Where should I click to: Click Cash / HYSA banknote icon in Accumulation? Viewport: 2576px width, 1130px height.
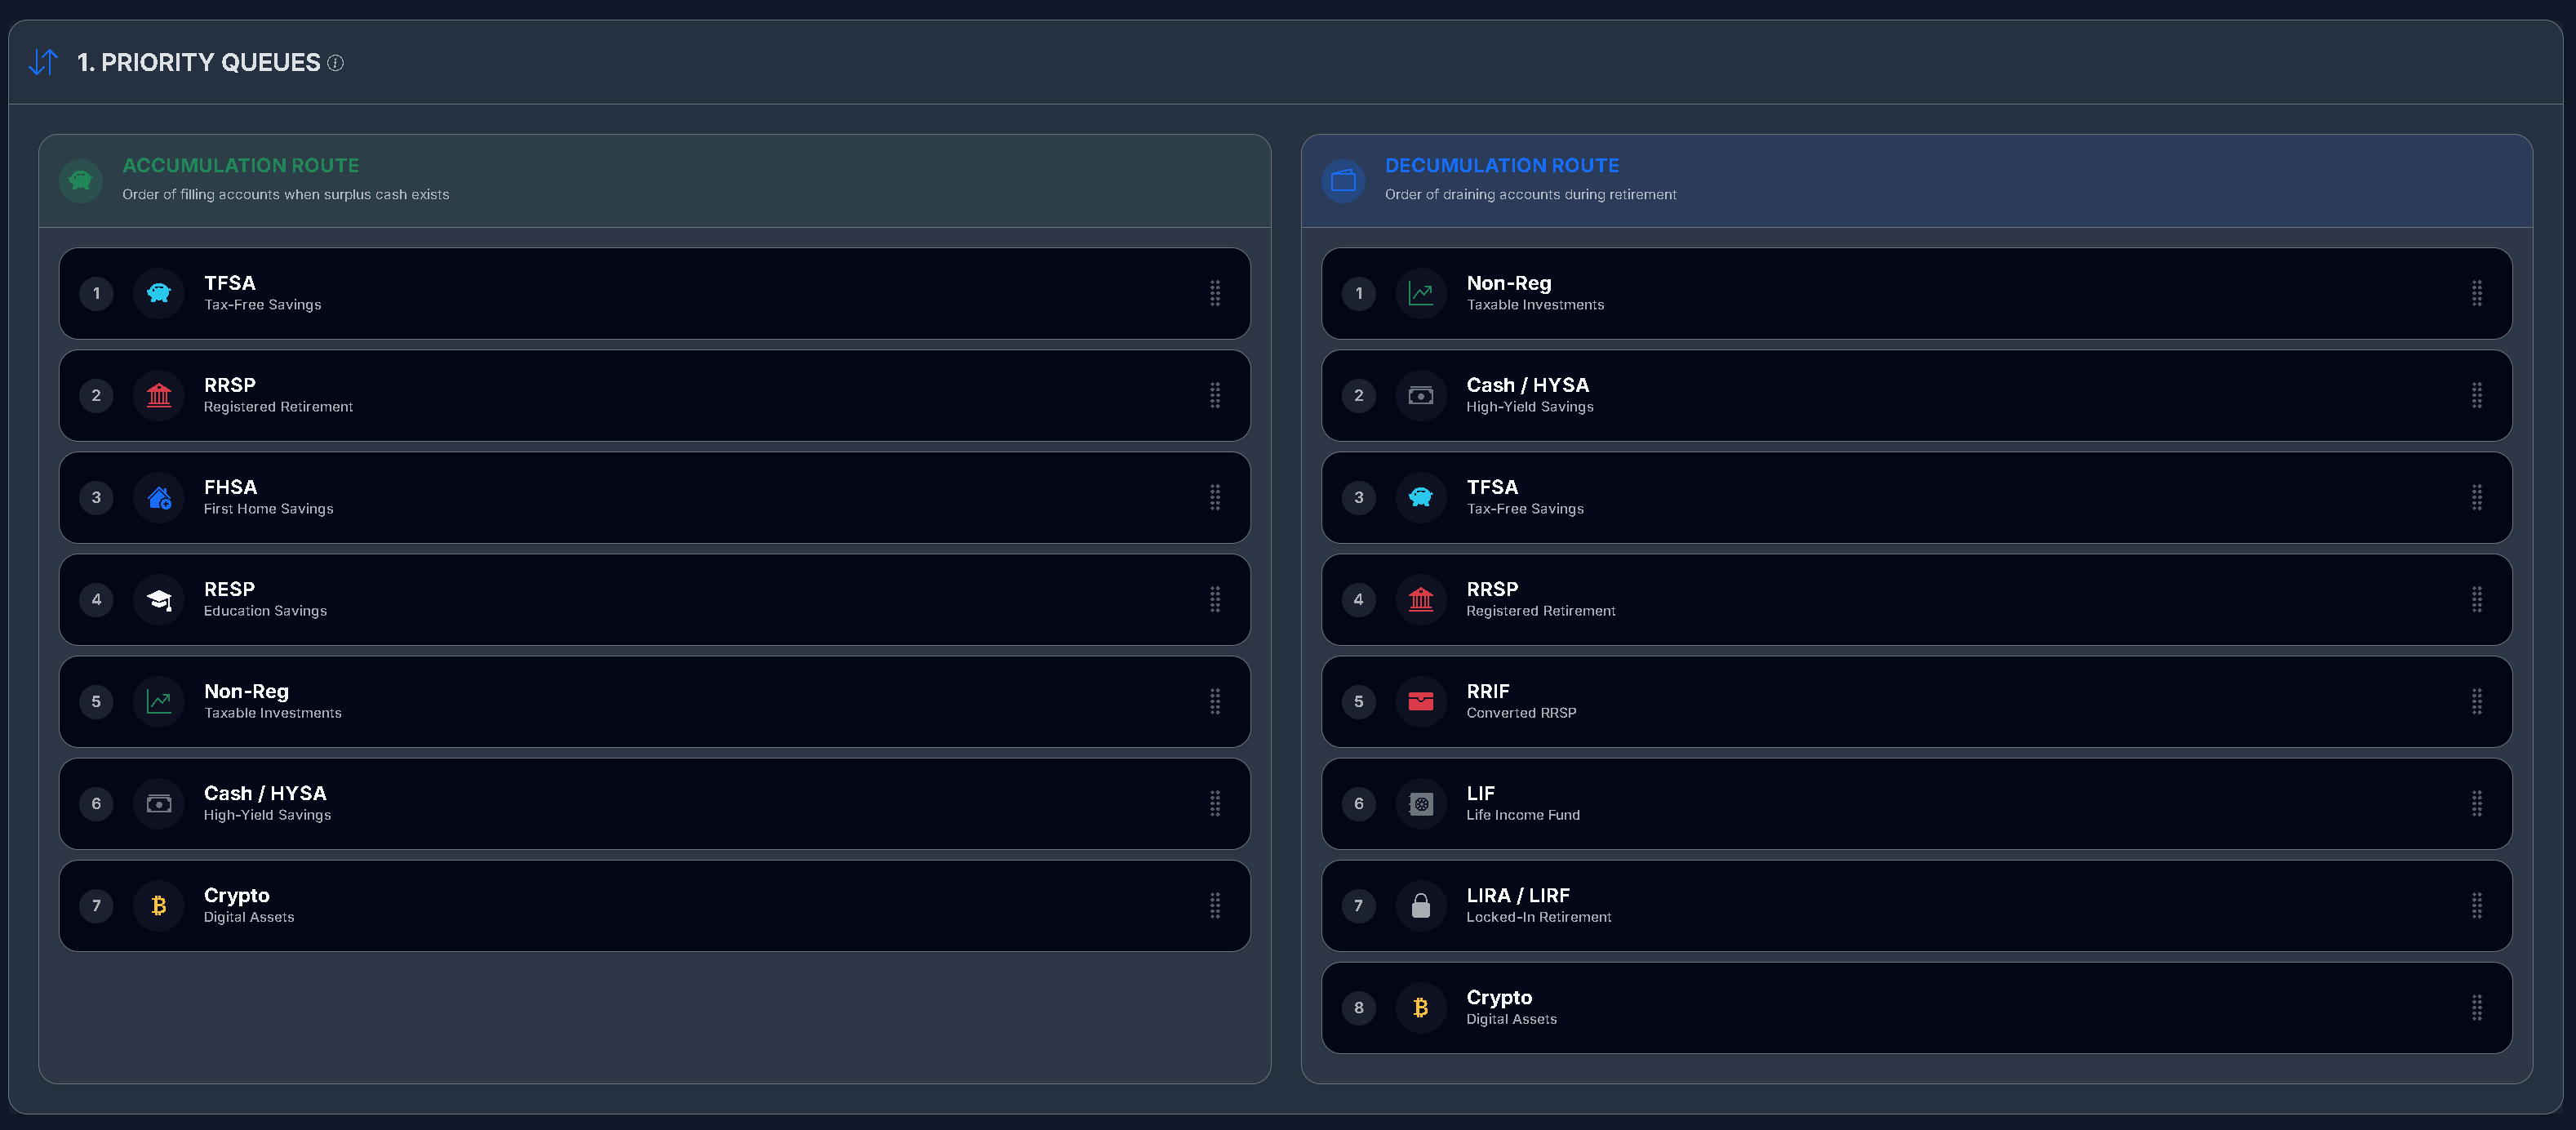coord(159,803)
